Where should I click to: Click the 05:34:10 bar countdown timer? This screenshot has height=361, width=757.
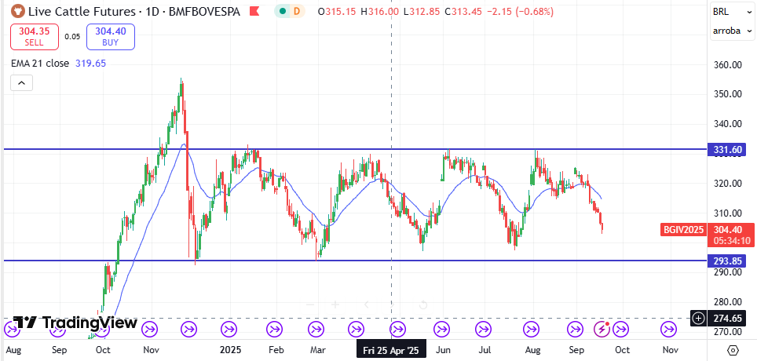[733, 240]
